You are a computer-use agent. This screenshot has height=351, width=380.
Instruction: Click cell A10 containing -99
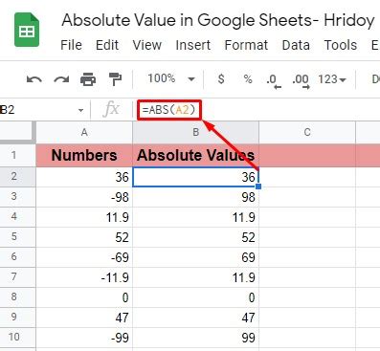84,338
